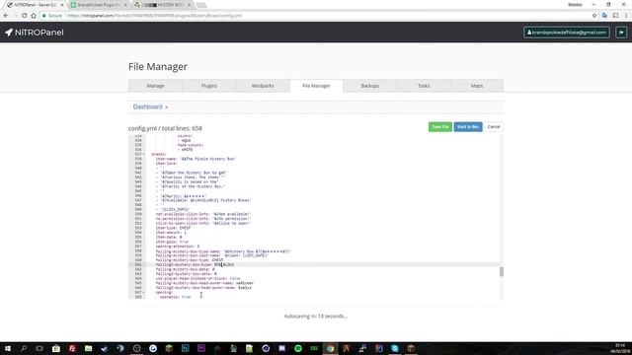Screen dimensions: 632x355
Task: Click the Dashboard breadcrumb link
Action: pyautogui.click(x=147, y=106)
